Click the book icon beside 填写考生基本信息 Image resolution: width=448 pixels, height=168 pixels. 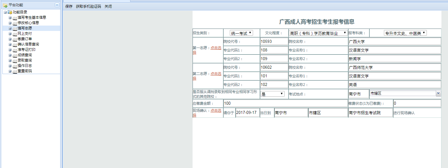(15, 18)
